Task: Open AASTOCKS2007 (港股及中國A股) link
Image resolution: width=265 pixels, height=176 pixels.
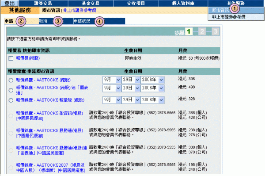Action: click(x=50, y=168)
